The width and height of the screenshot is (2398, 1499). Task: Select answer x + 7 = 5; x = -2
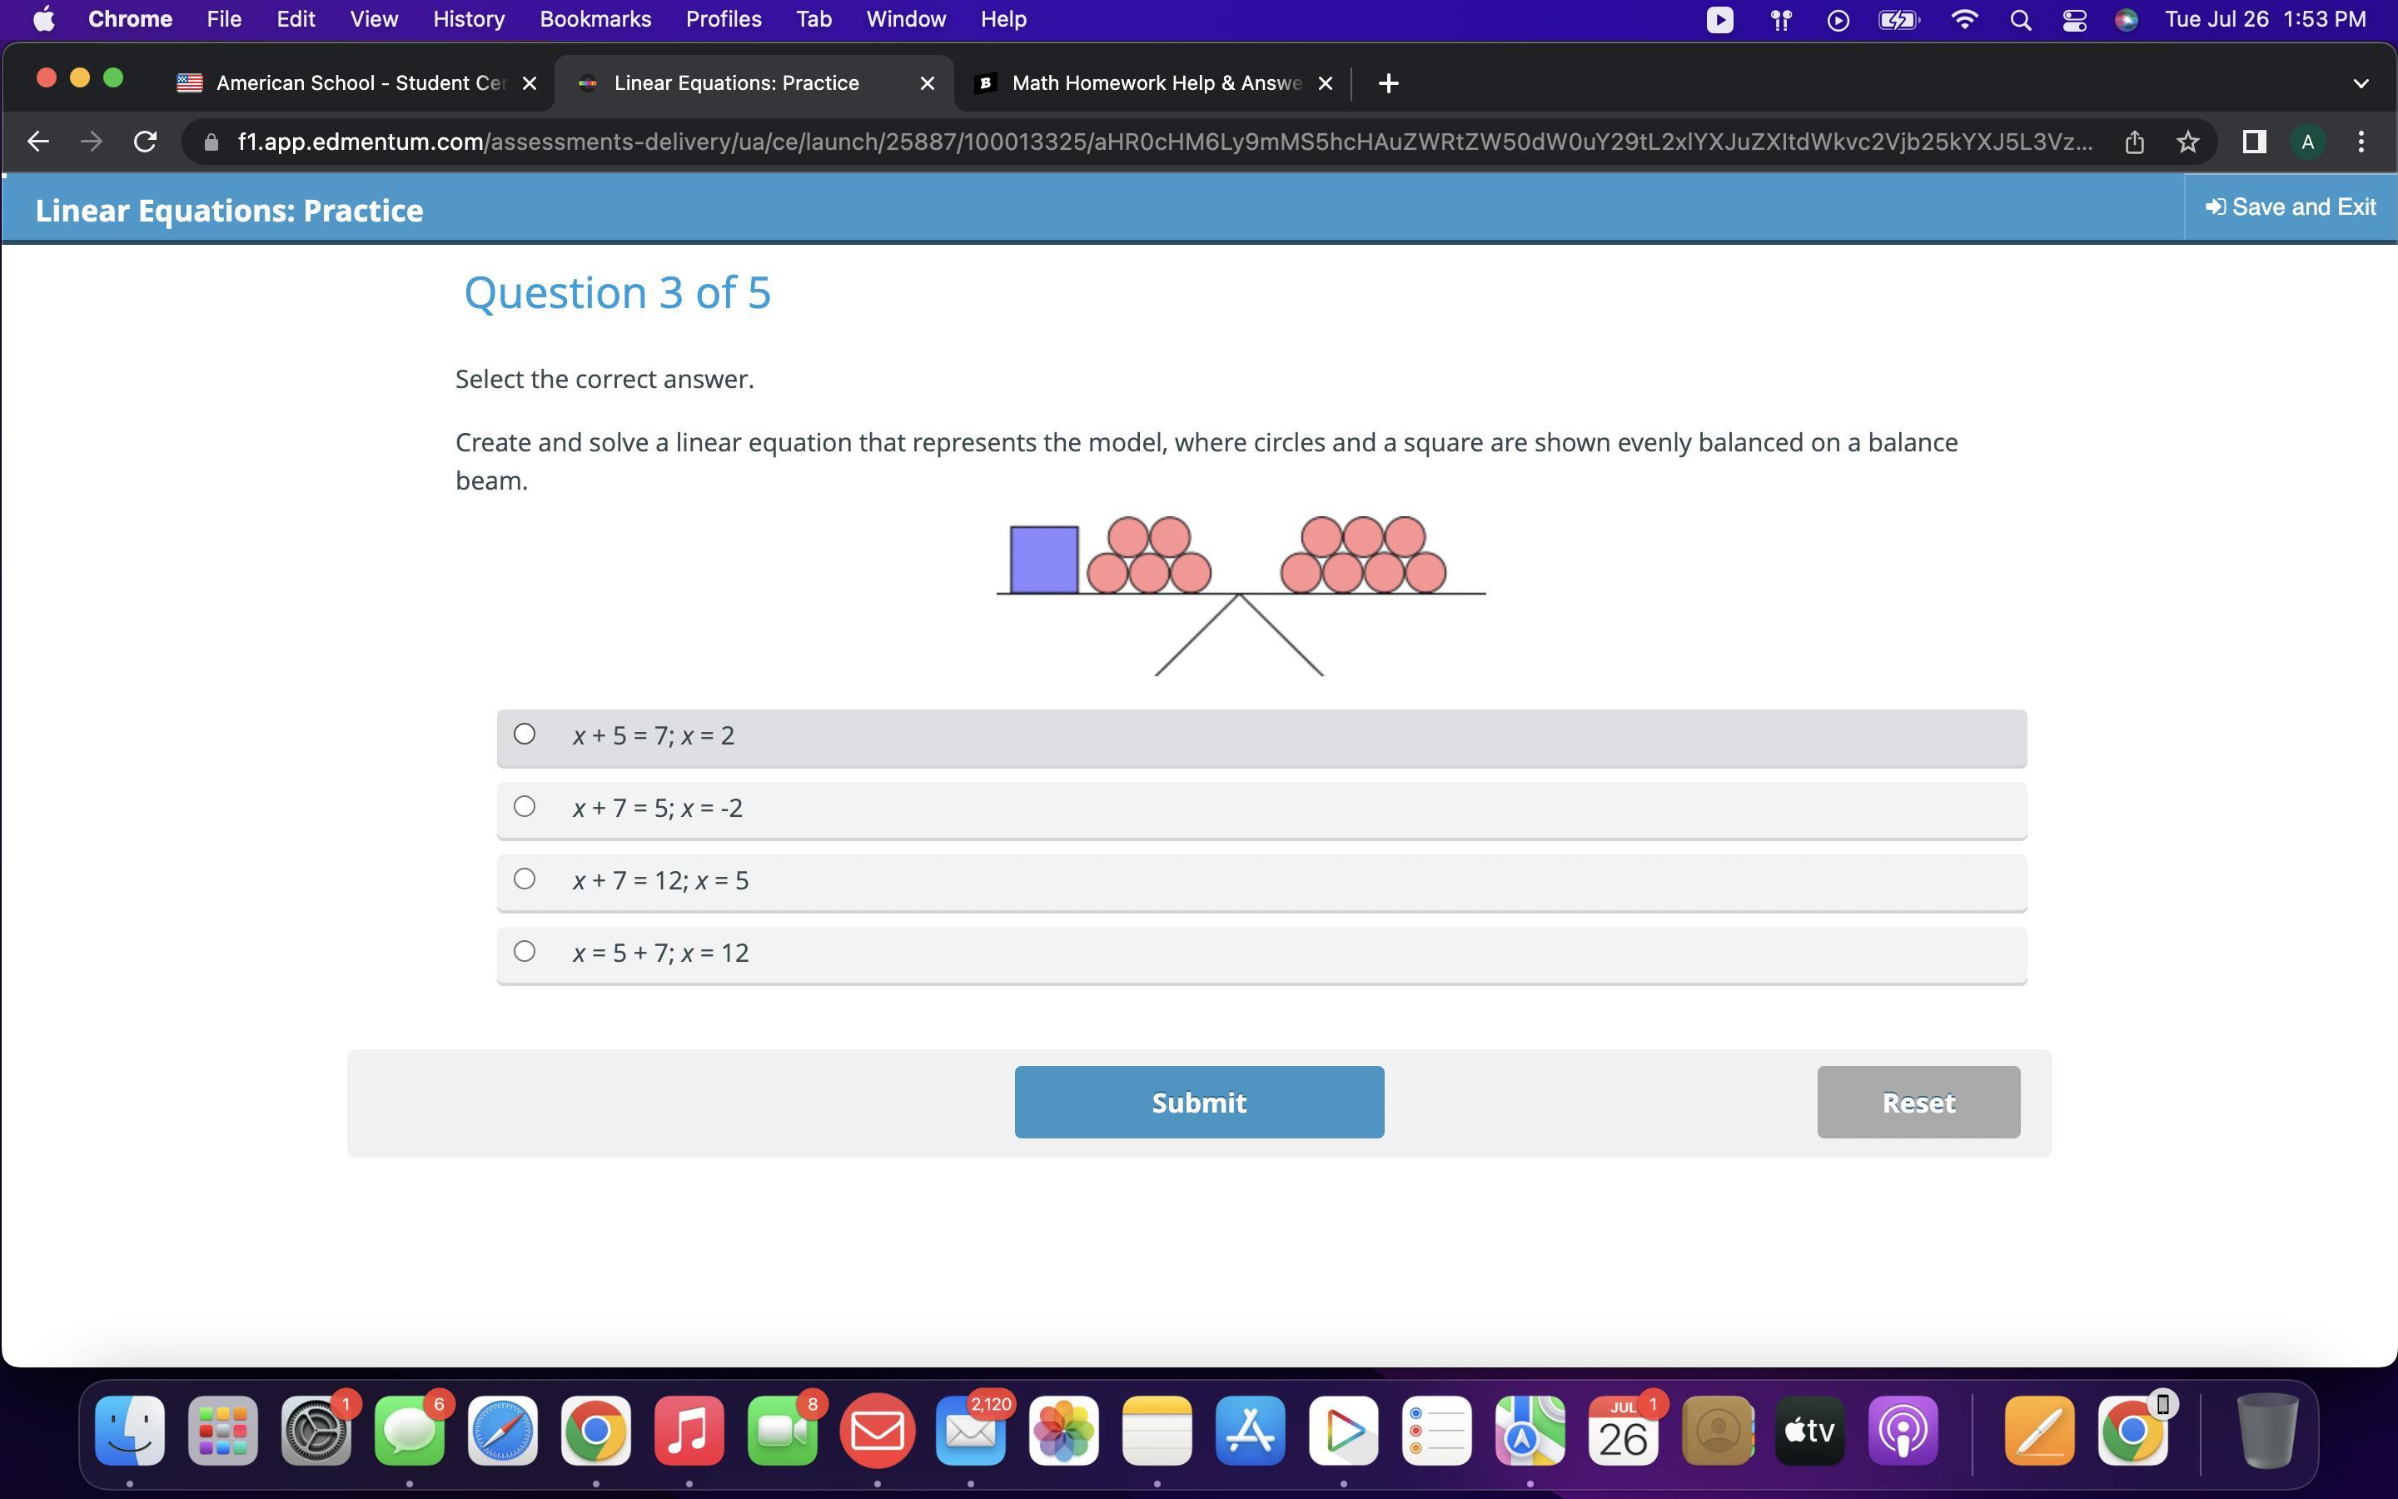[x=525, y=807]
